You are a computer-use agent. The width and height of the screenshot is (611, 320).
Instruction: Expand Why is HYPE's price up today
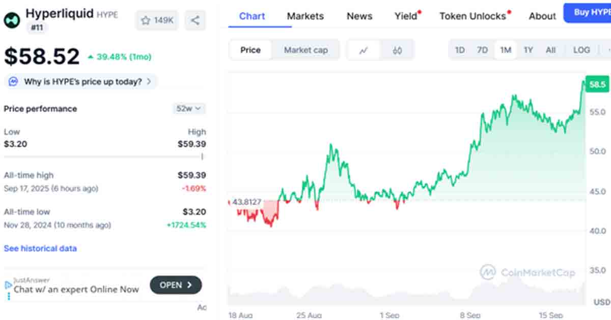tap(81, 81)
